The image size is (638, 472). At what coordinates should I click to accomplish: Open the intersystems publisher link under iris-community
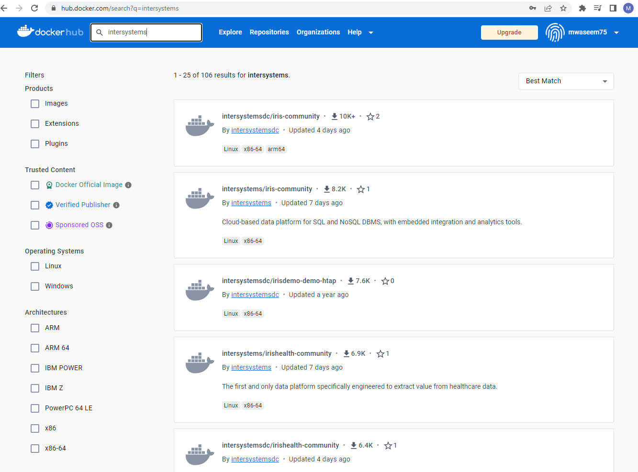(x=251, y=203)
